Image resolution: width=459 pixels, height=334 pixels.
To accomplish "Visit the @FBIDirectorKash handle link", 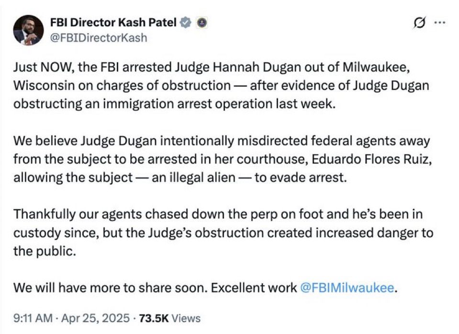I will [x=99, y=38].
